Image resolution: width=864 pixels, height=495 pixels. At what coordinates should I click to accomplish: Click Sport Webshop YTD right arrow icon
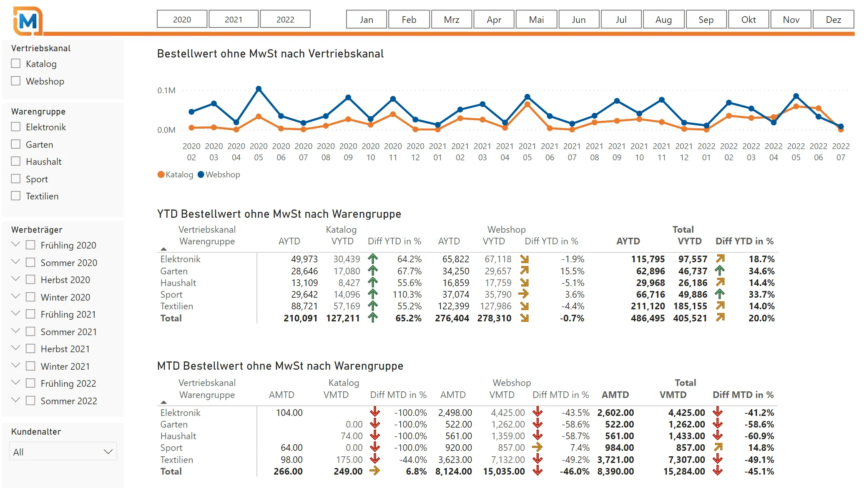(x=524, y=294)
